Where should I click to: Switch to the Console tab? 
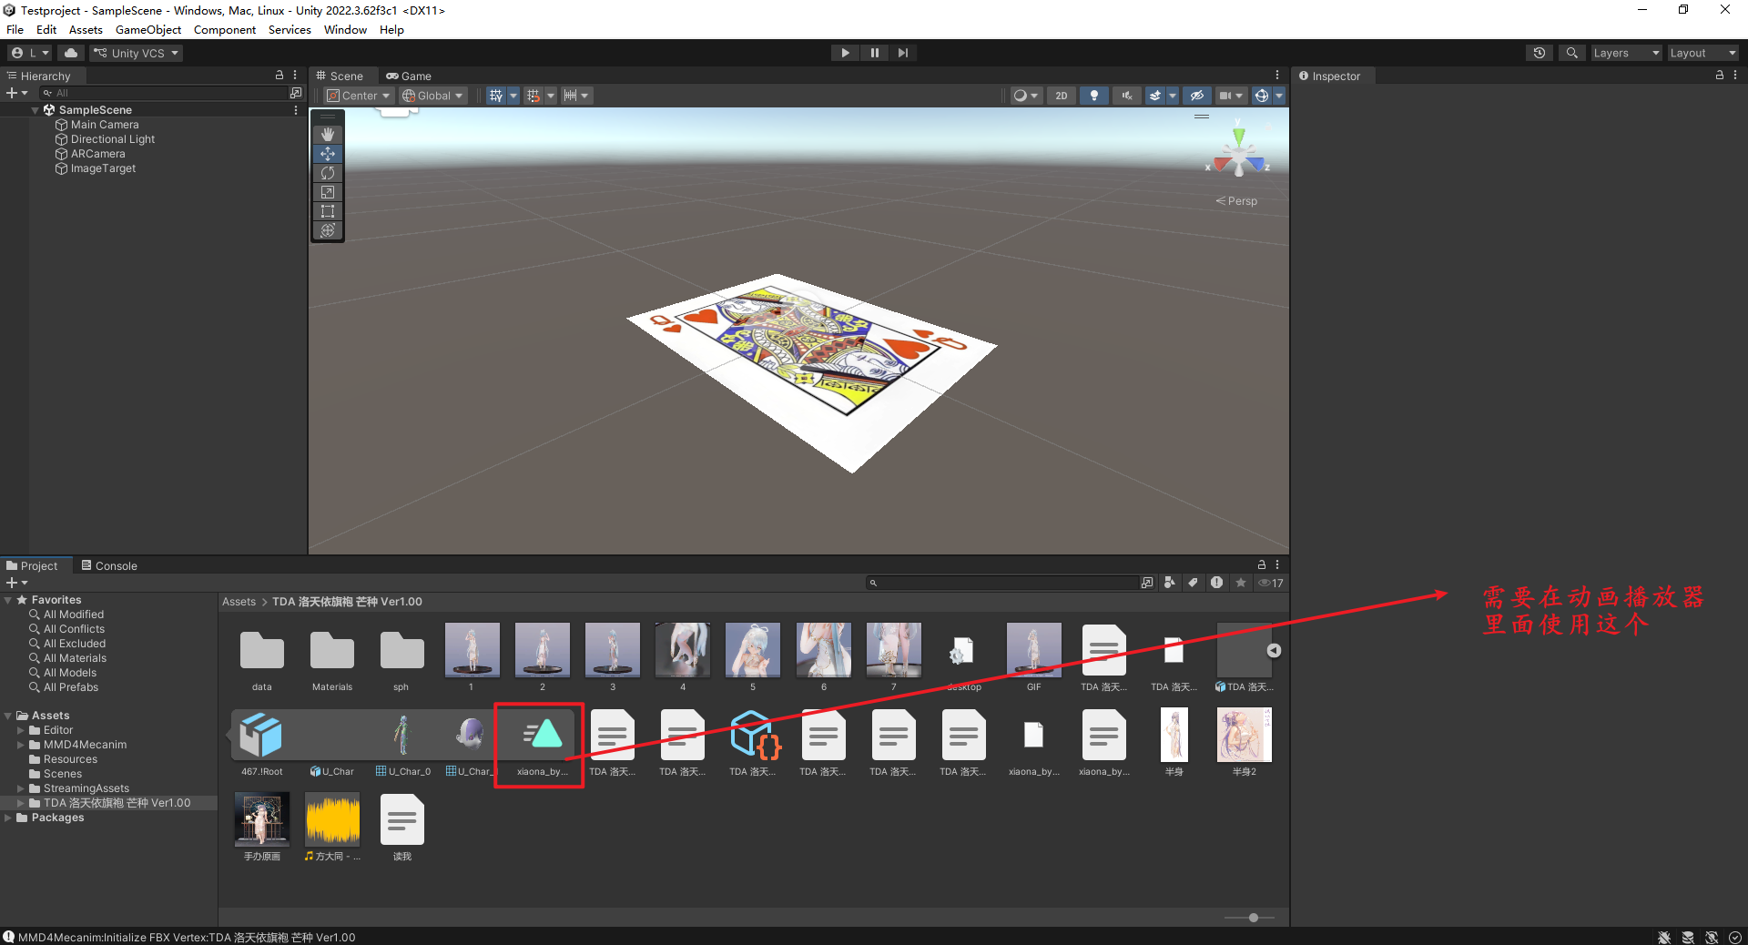[109, 565]
